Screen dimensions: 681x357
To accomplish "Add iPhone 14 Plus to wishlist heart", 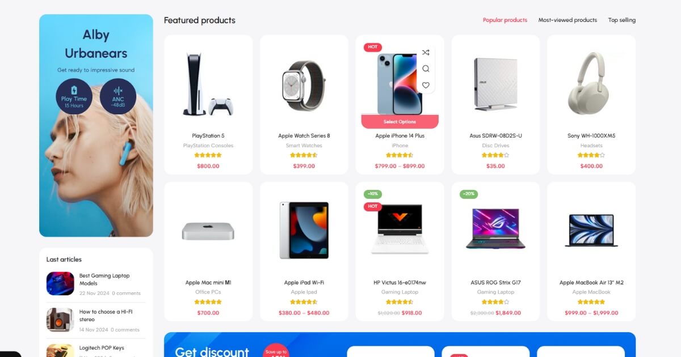I will click(426, 85).
